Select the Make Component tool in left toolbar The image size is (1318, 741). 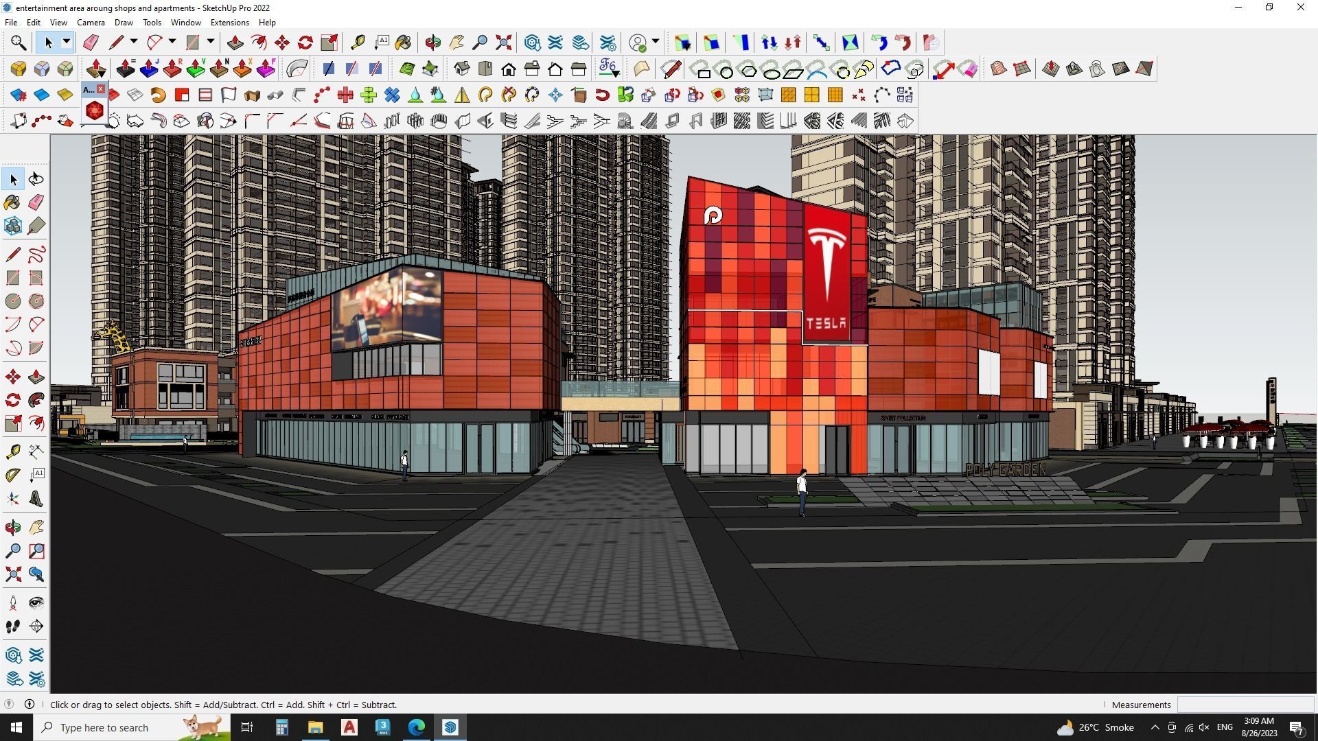pyautogui.click(x=13, y=226)
